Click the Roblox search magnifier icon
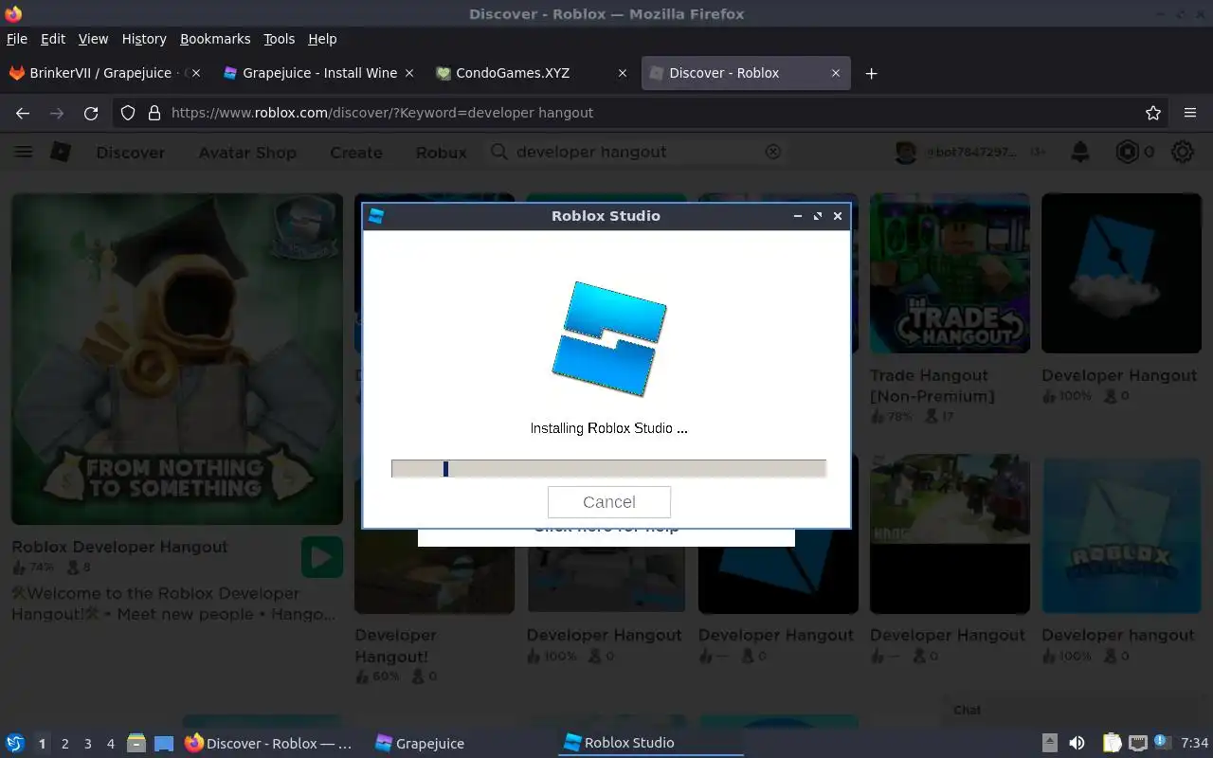Image resolution: width=1213 pixels, height=758 pixels. (499, 152)
